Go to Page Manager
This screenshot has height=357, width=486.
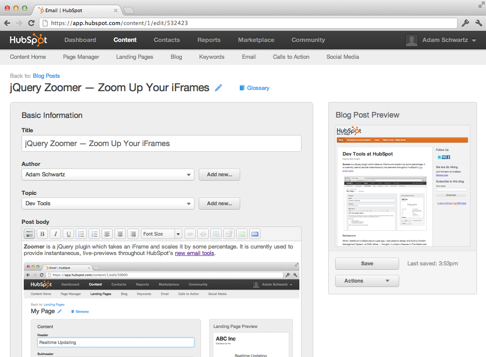tap(81, 57)
